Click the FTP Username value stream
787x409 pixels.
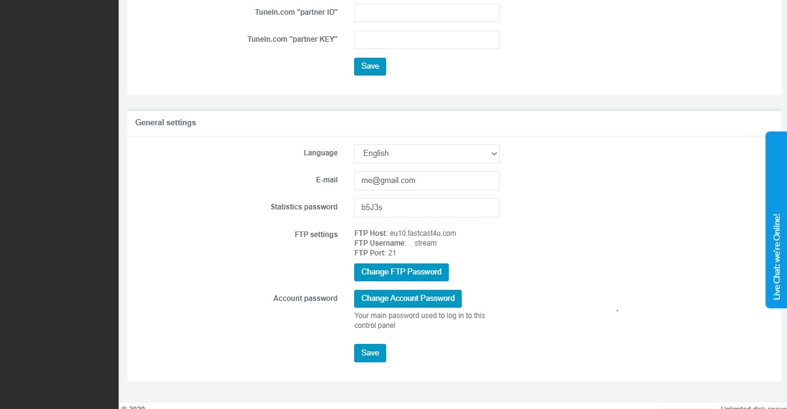point(425,243)
